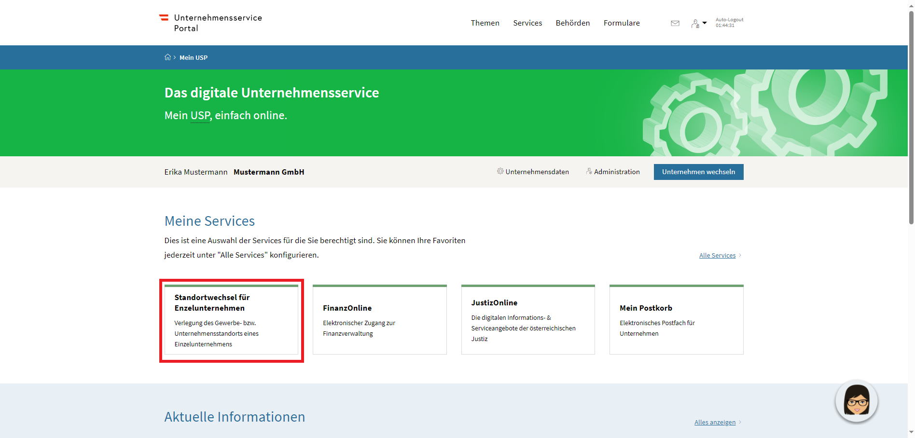The width and height of the screenshot is (915, 438).
Task: Click the page vertical scrollbar
Action: tap(911, 117)
